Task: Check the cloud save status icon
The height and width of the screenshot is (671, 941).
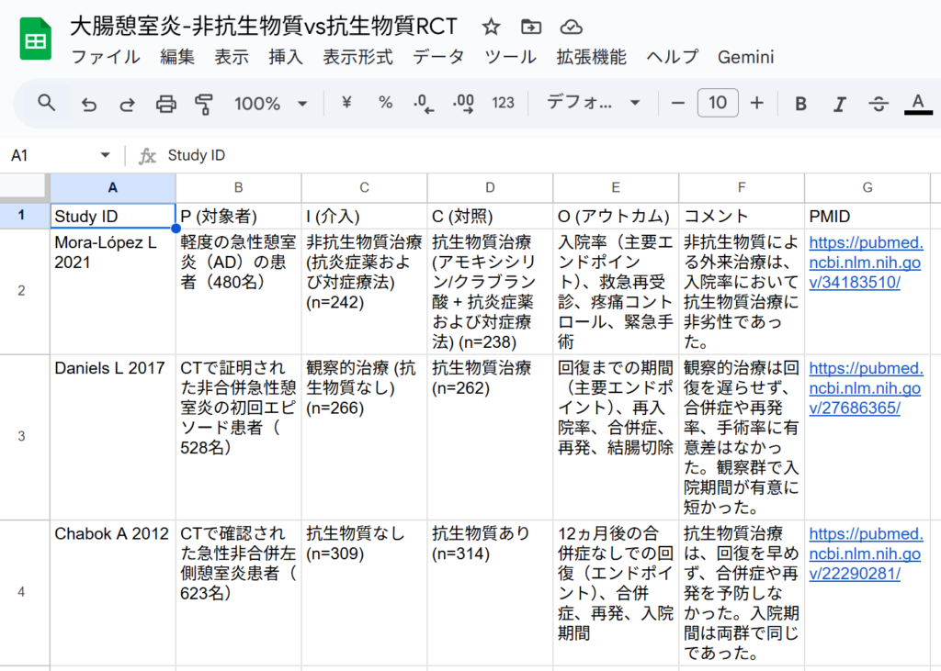Action: click(571, 26)
